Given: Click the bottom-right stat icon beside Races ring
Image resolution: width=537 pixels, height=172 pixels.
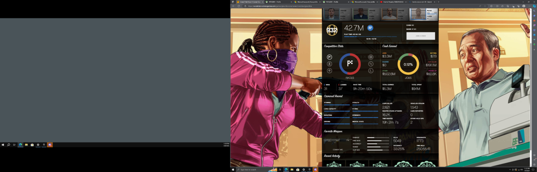Looking at the screenshot, I should tap(371, 71).
